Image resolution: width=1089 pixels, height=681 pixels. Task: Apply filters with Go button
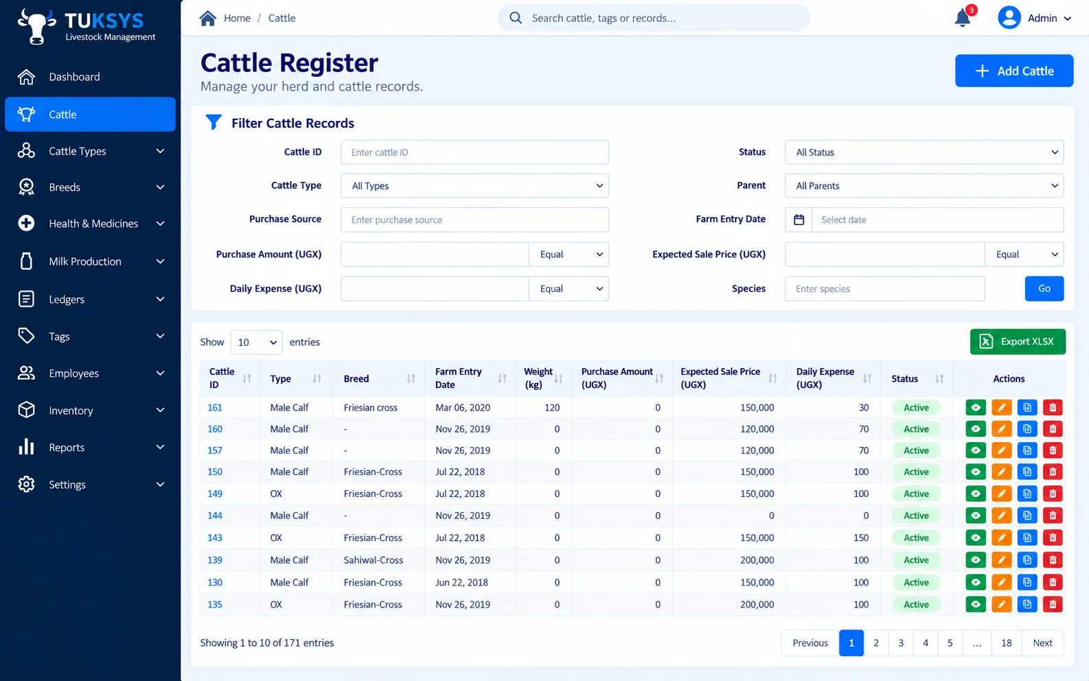click(x=1044, y=289)
